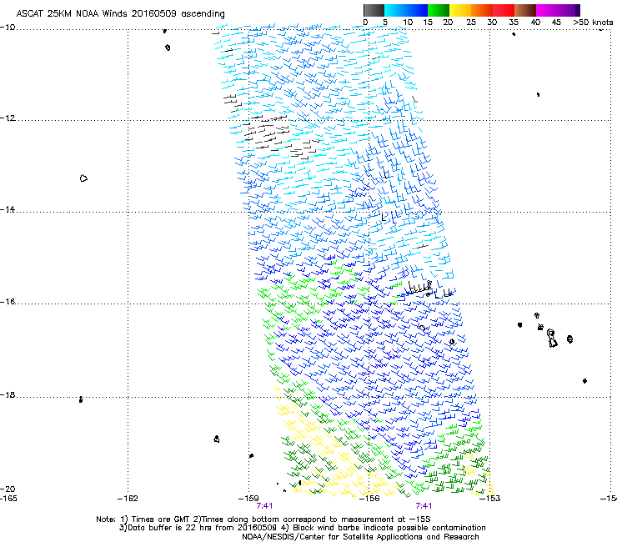The height and width of the screenshot is (542, 617).
Task: Click the '>50 knots' legend label
Action: coord(593,22)
